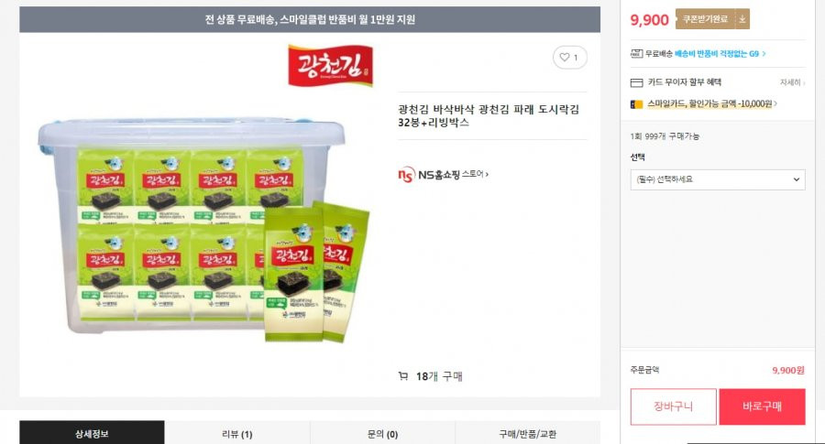Click the Smile Card yellow icon

[636, 104]
